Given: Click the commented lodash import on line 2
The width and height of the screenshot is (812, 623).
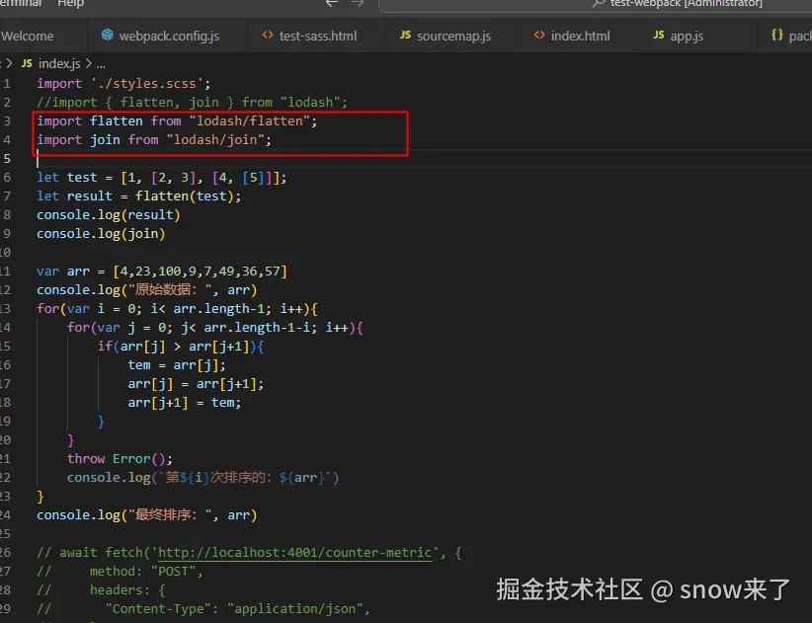Looking at the screenshot, I should coord(192,103).
